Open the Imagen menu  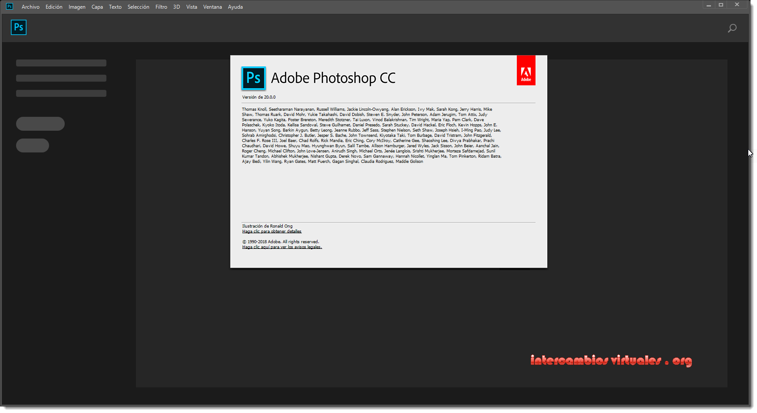pyautogui.click(x=77, y=7)
